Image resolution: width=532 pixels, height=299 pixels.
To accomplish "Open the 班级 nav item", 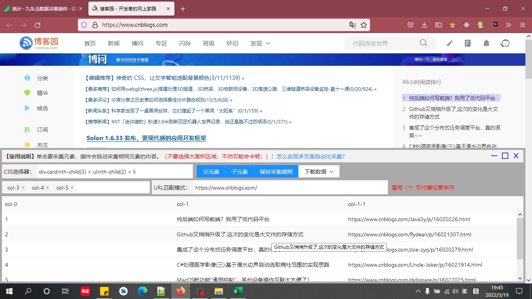I will [x=209, y=43].
